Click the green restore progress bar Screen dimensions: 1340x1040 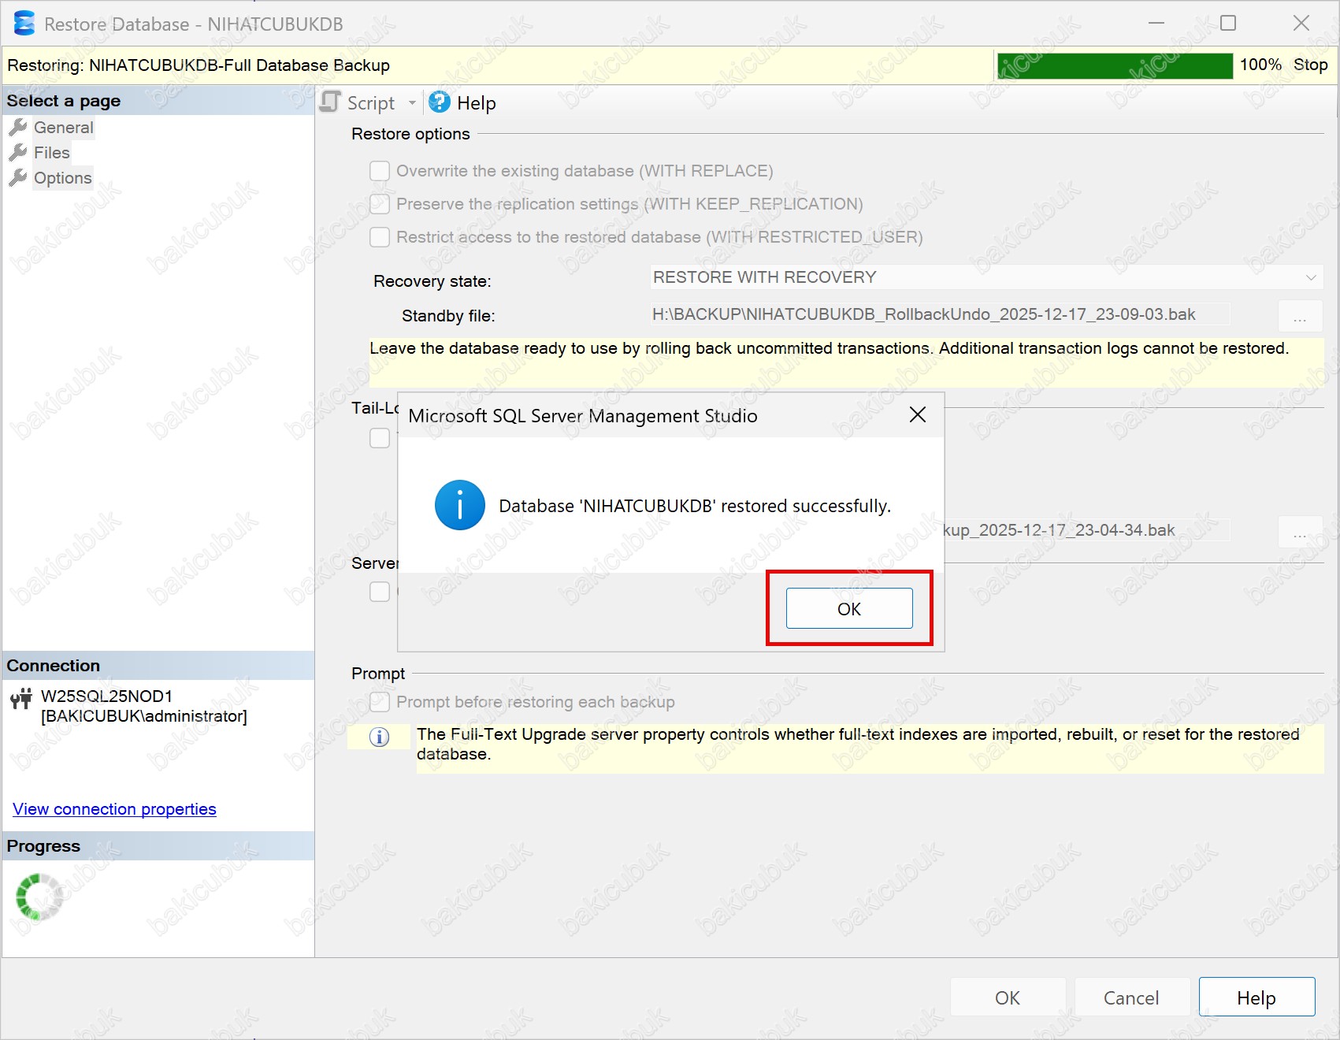[x=1114, y=65]
